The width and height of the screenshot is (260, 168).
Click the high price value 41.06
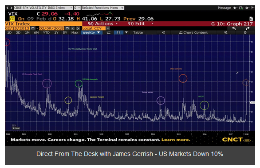(x=89, y=19)
